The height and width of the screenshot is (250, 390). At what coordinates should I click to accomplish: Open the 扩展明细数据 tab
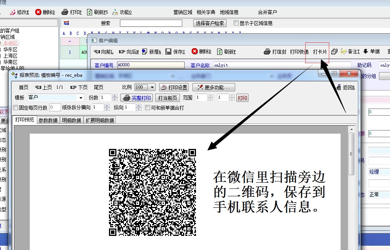[100, 120]
